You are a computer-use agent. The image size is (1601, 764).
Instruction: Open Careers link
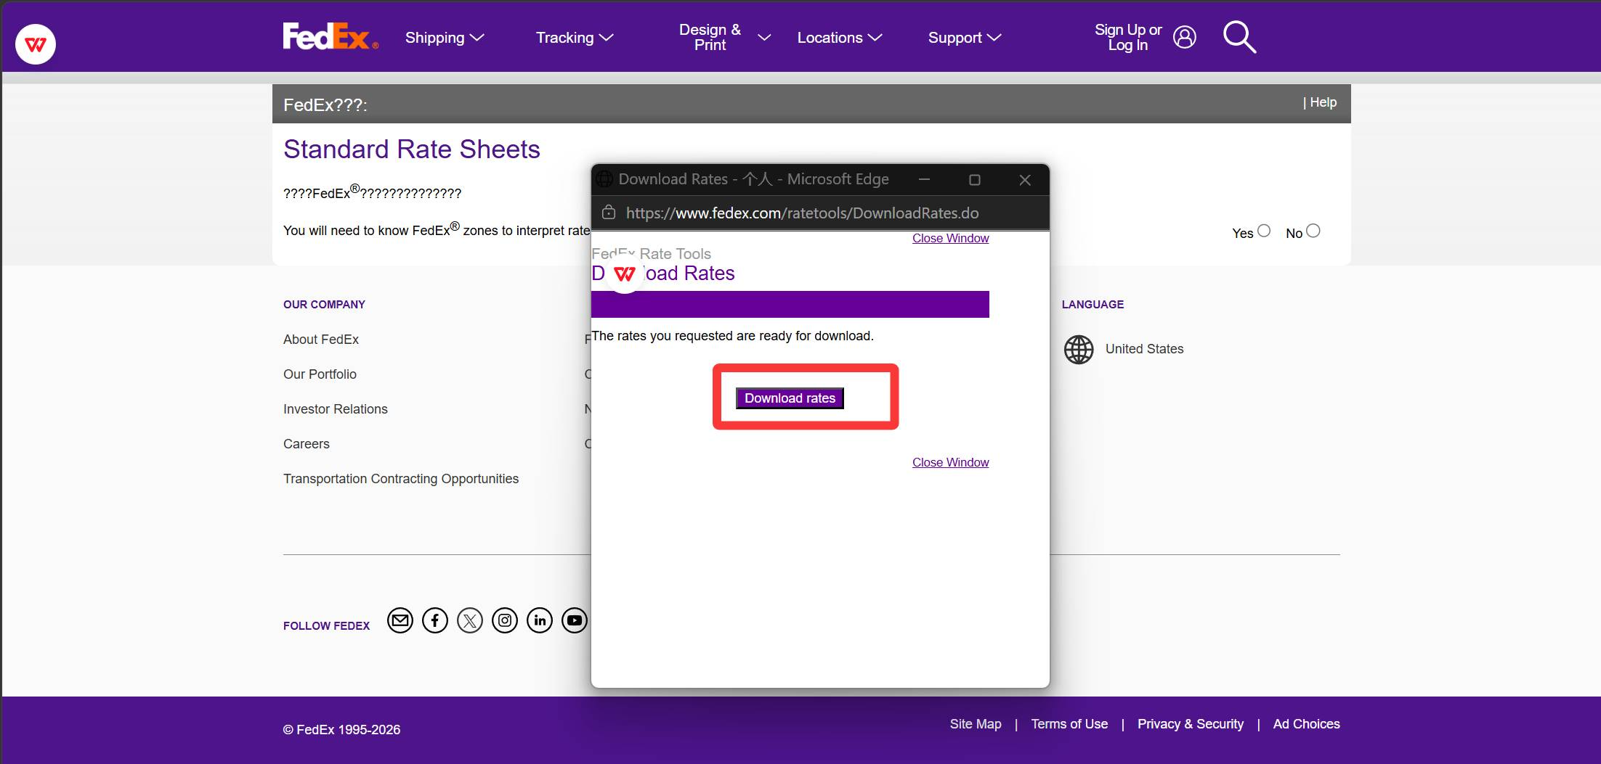(307, 444)
